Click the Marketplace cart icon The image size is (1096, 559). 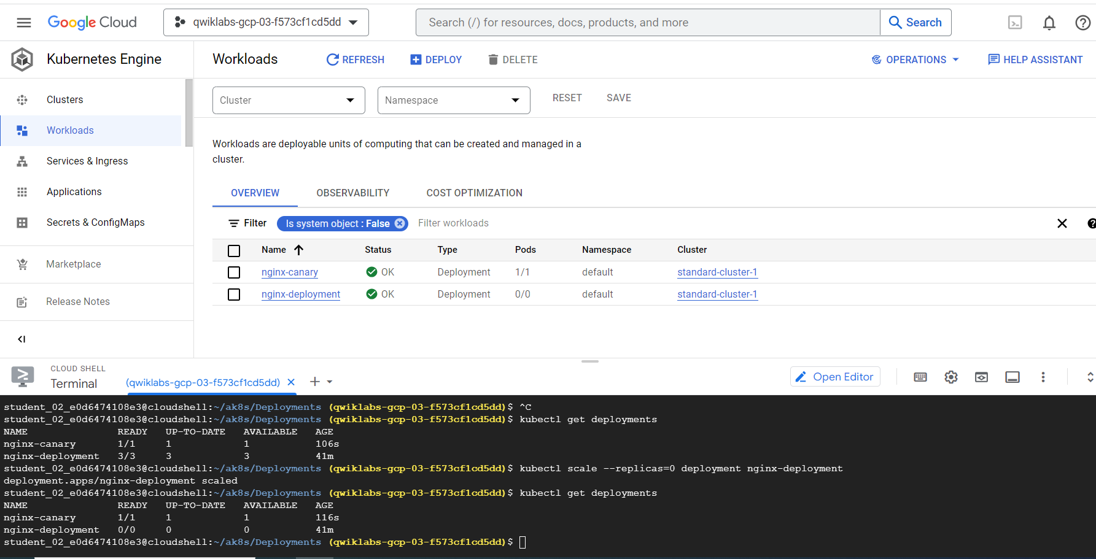[22, 264]
